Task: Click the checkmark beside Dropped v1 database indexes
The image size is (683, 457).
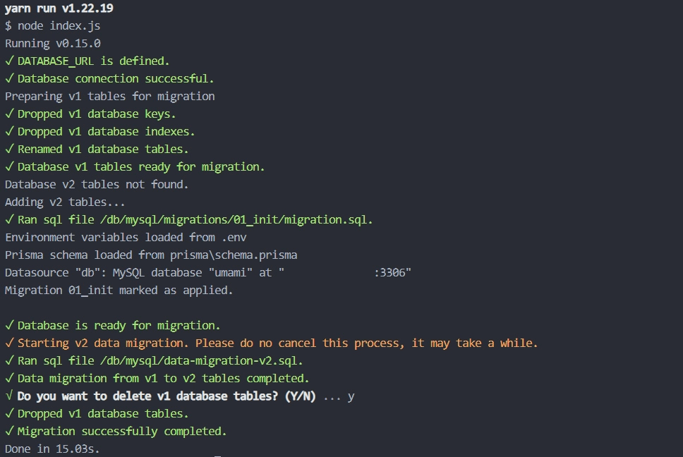Action: tap(10, 131)
